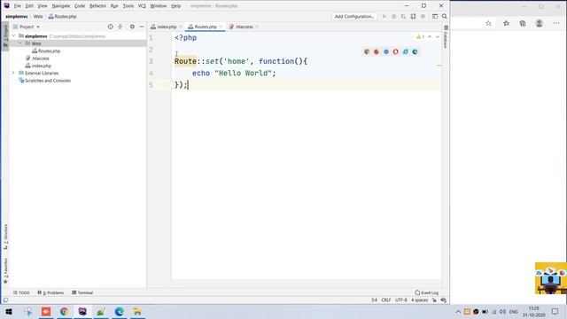The image size is (567, 319).
Task: Close the Routes.php editor tab
Action: (x=221, y=27)
